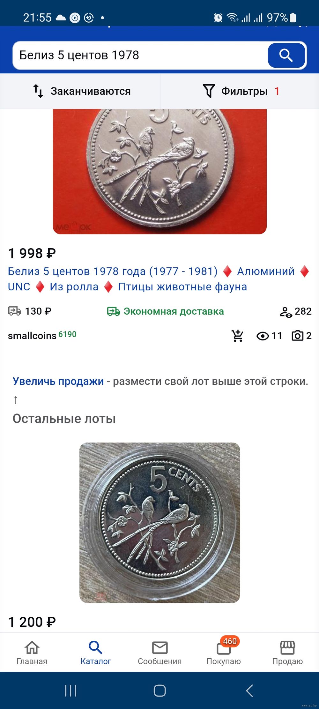Open the smallcoins seller profile
The image size is (319, 709).
pos(32,336)
